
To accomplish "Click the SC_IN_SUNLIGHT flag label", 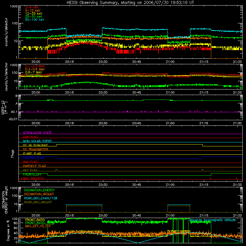I will [x=35, y=145].
